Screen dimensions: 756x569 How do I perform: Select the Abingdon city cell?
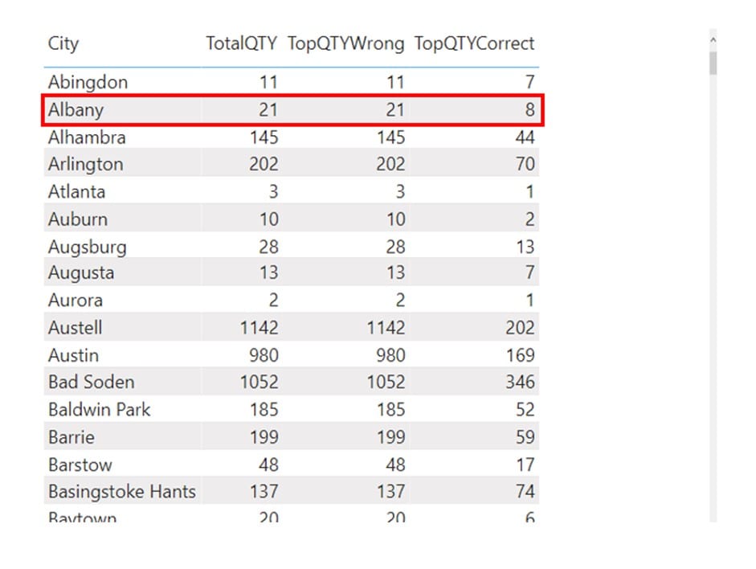click(x=88, y=82)
